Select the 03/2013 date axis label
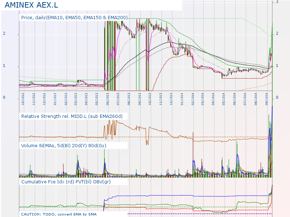 pyautogui.click(x=76, y=99)
